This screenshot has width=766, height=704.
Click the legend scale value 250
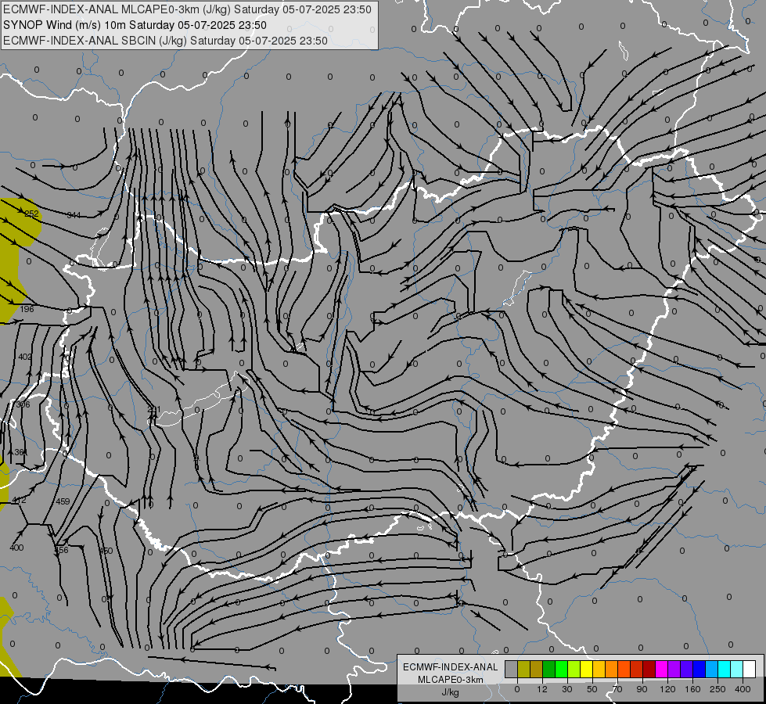717,689
